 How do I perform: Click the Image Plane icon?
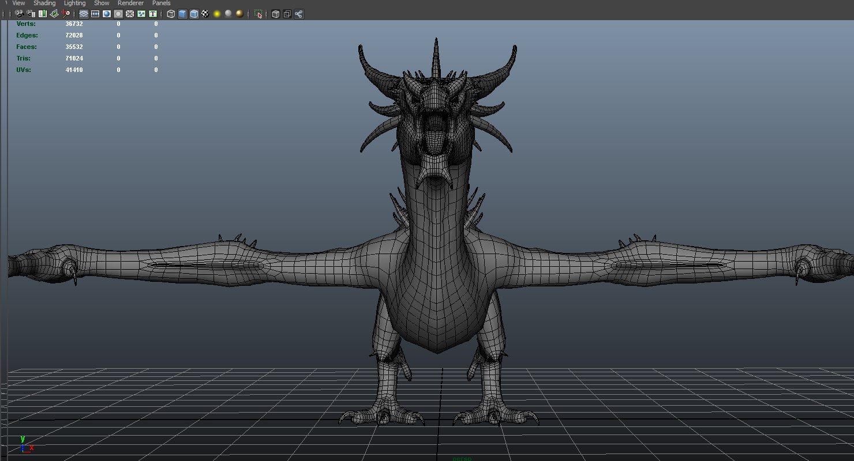(x=54, y=14)
